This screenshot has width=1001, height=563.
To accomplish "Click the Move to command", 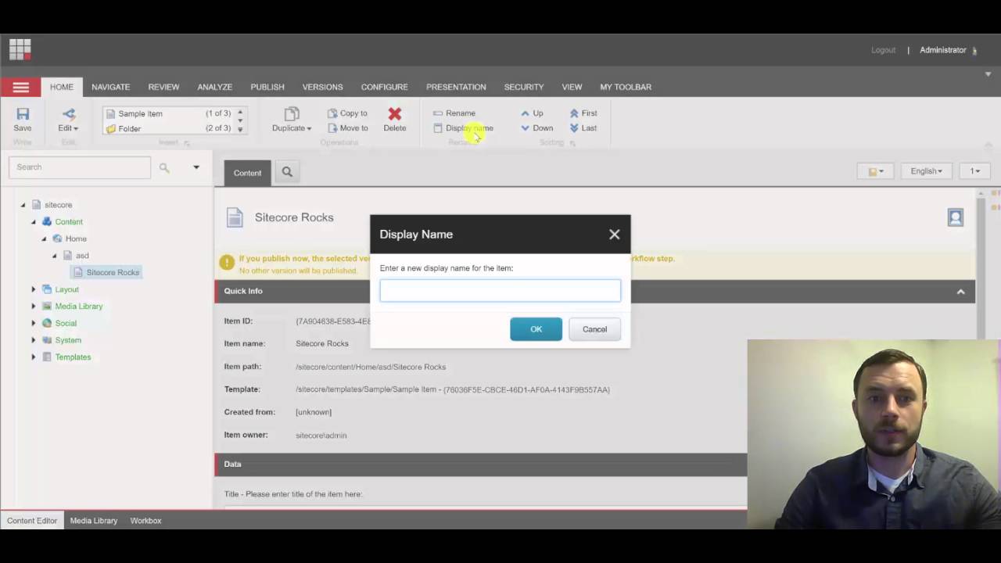I will coord(347,128).
